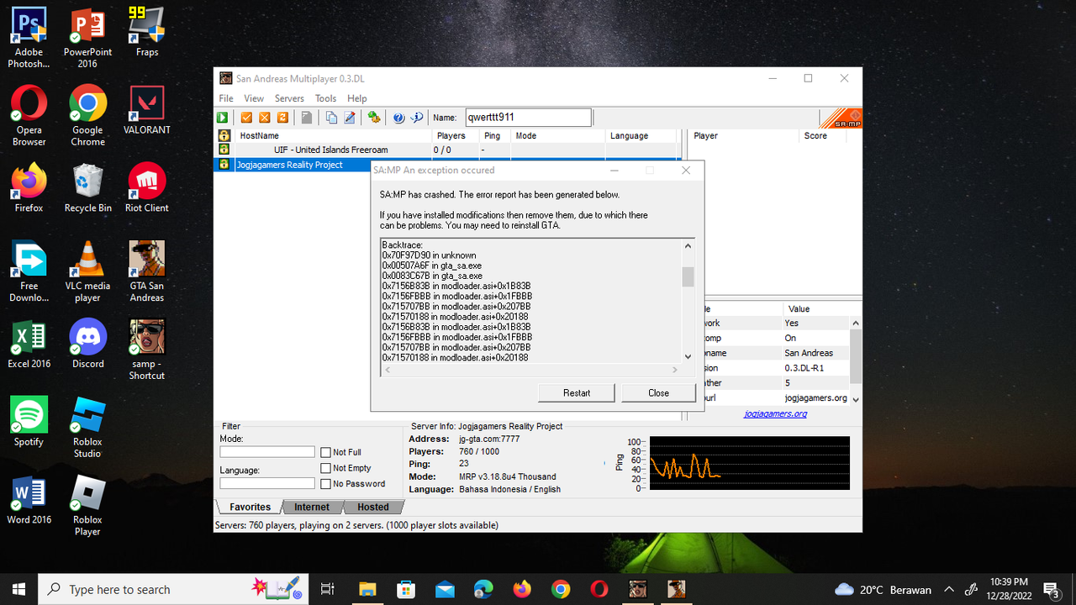Click backtrace line 0x70F97D90 in unknown
The height and width of the screenshot is (605, 1076).
(x=429, y=255)
